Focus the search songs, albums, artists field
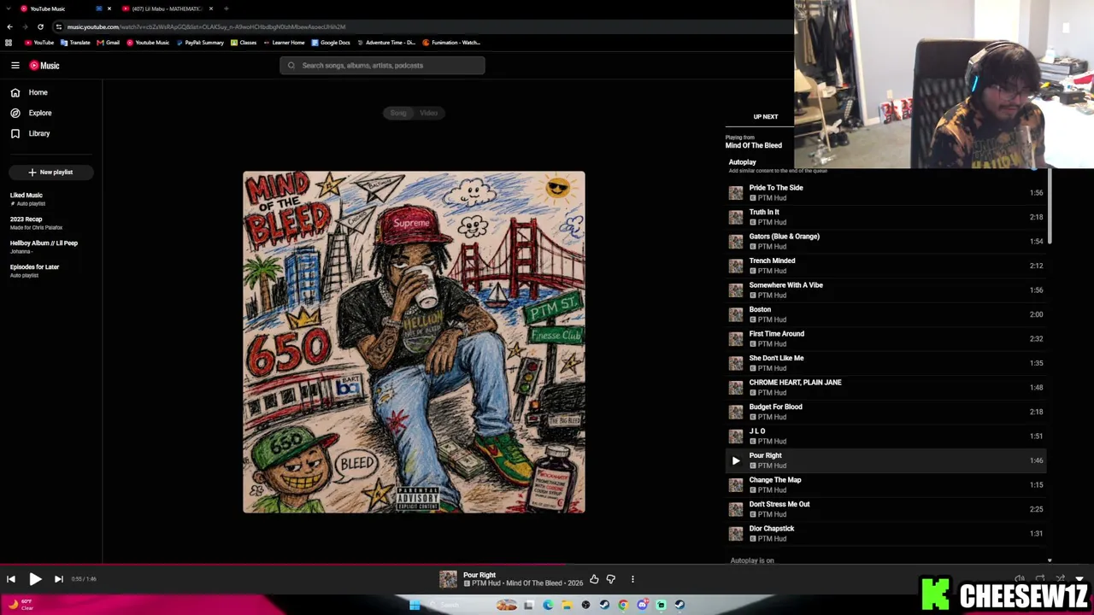 [382, 65]
